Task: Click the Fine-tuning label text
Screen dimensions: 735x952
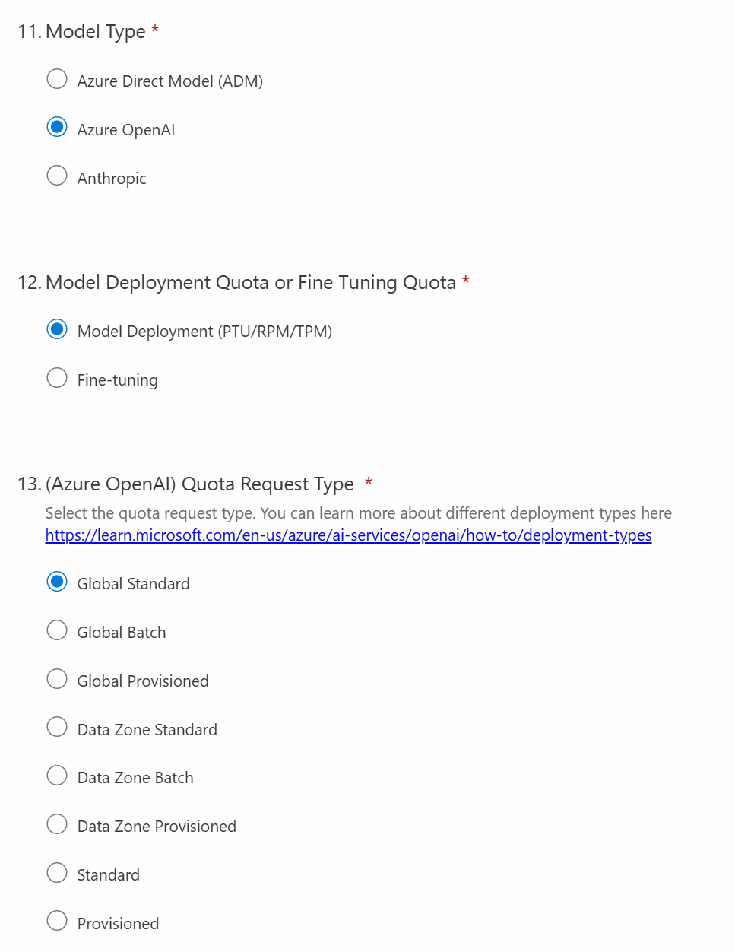Action: [x=118, y=380]
